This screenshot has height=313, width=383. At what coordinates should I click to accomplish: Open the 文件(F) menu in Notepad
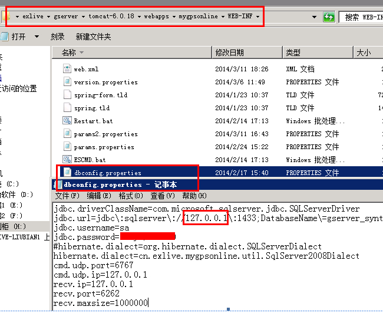click(x=66, y=196)
